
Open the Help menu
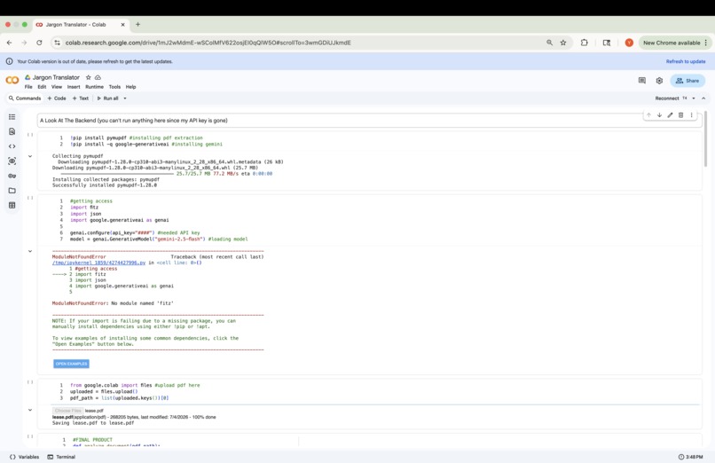point(131,87)
